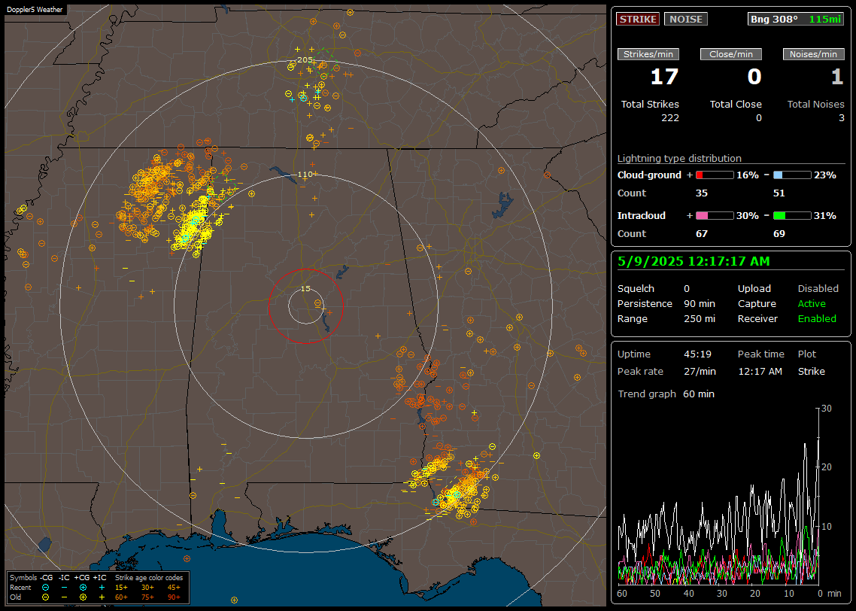Click the 110 range ring label

(x=305, y=175)
